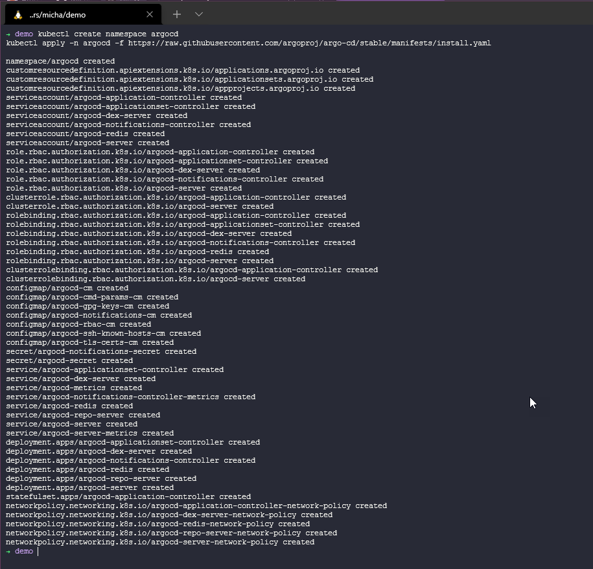Click the 'serviceaccount/argocd-dex-server created' line
This screenshot has width=593, height=569.
97,115
